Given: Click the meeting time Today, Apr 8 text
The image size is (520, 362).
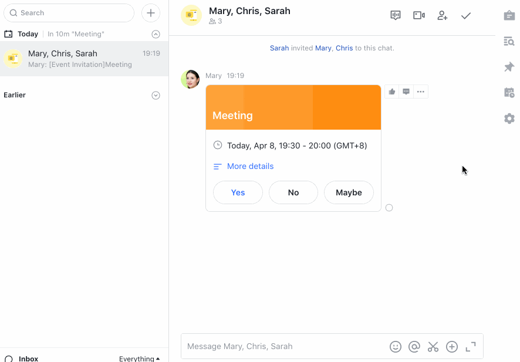Looking at the screenshot, I should (x=297, y=146).
